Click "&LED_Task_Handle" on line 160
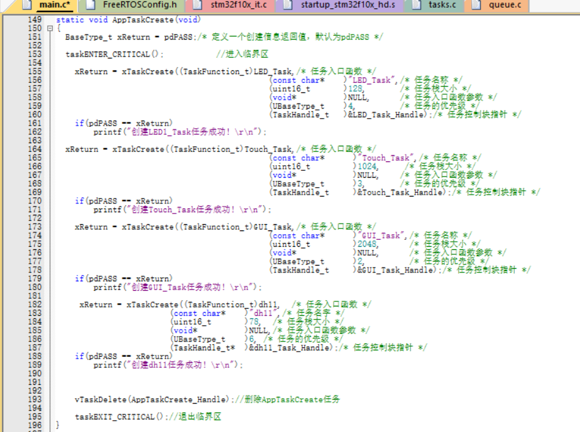Viewport: 580px width, 432px height. coord(386,115)
